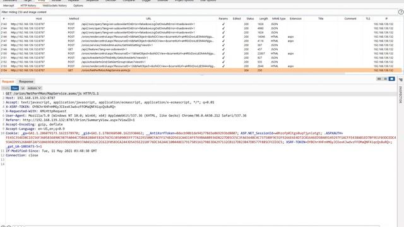Switch to the Response message tab

[x=26, y=81]
